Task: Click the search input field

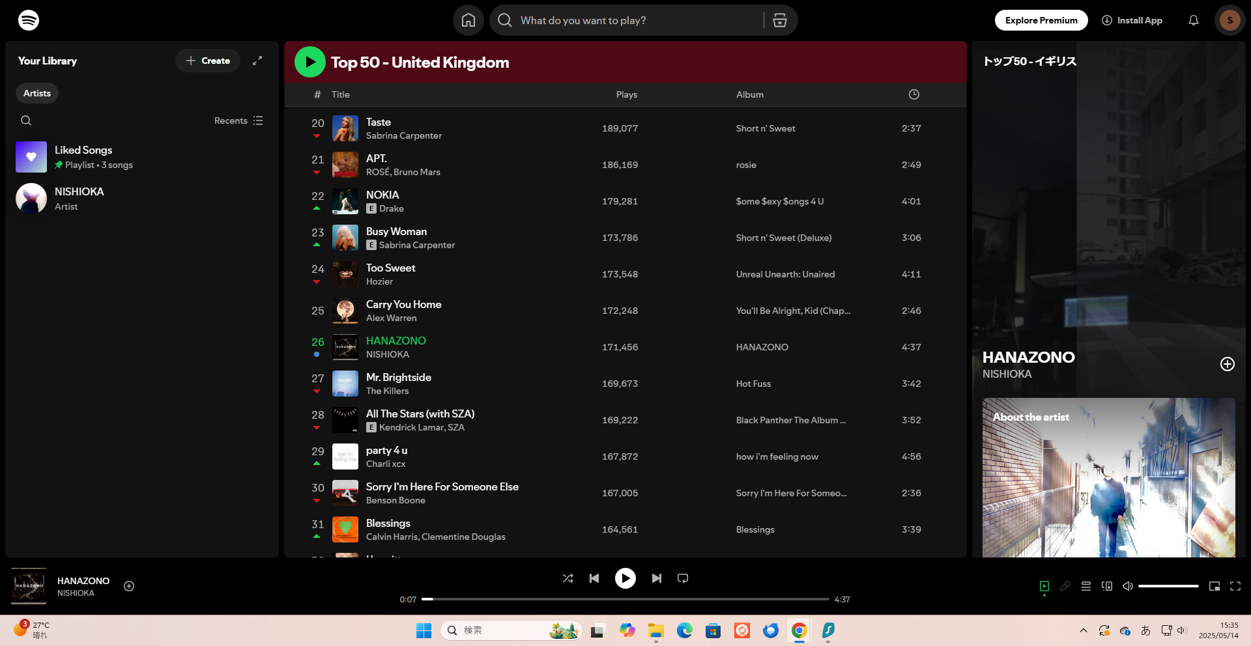Action: [625, 20]
